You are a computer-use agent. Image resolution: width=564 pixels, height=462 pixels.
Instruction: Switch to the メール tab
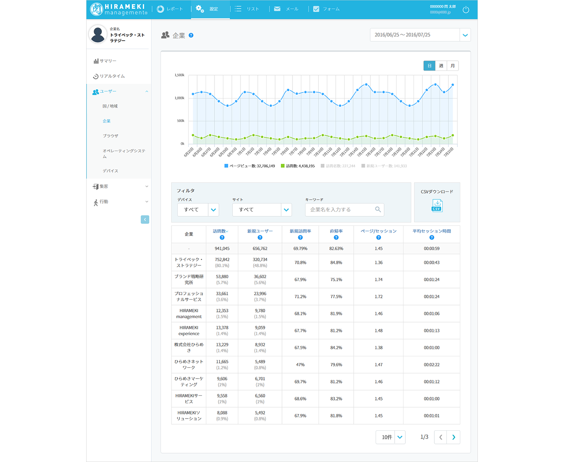tap(286, 9)
